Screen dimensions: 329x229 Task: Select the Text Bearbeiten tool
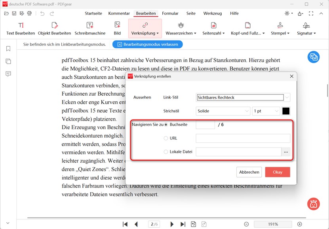[21, 29]
